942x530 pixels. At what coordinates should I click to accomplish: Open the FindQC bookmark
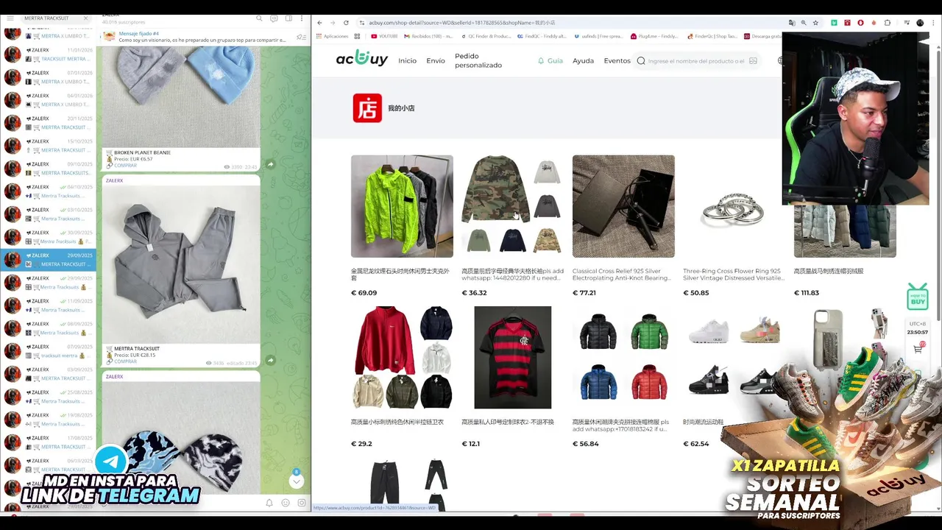[x=542, y=36]
